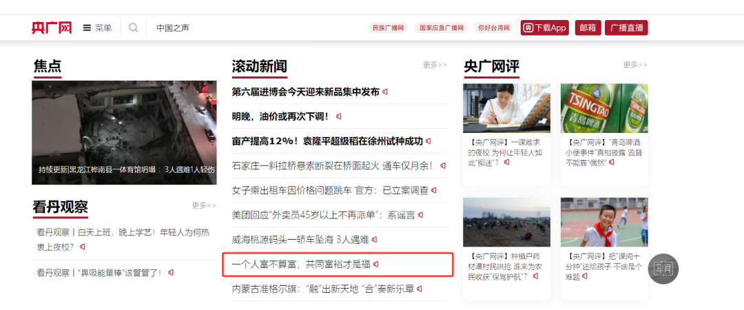Play audio icon beside 第六届进博会 headline
744x310 pixels.
(x=385, y=92)
